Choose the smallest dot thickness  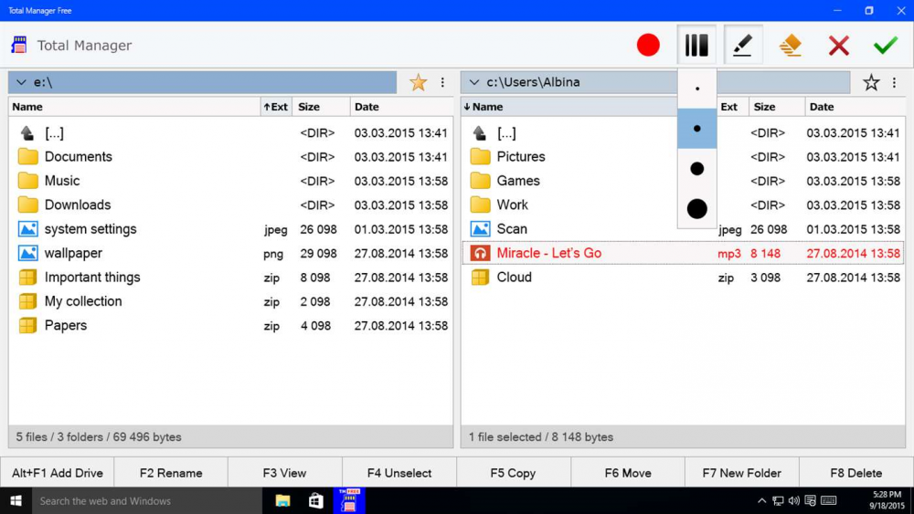[x=697, y=89]
